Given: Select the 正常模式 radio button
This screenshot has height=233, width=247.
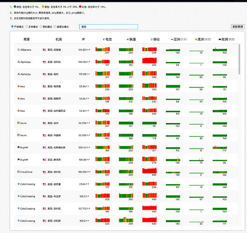Looking at the screenshot, I should 27,27.
